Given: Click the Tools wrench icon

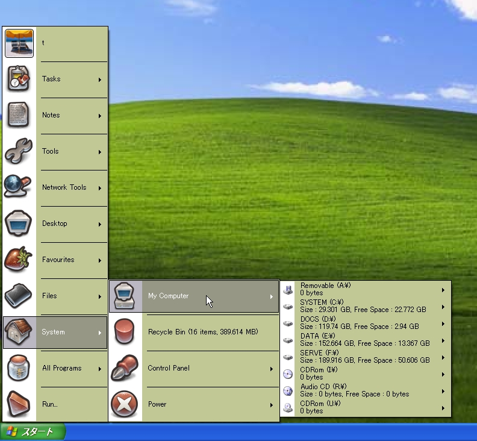Looking at the screenshot, I should pyautogui.click(x=19, y=151).
